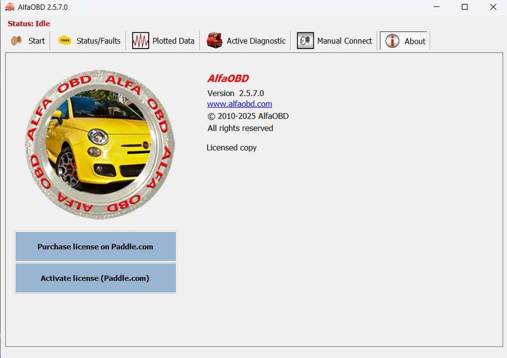Go to the Active Diagnostic tab
The image size is (507, 358).
[246, 40]
